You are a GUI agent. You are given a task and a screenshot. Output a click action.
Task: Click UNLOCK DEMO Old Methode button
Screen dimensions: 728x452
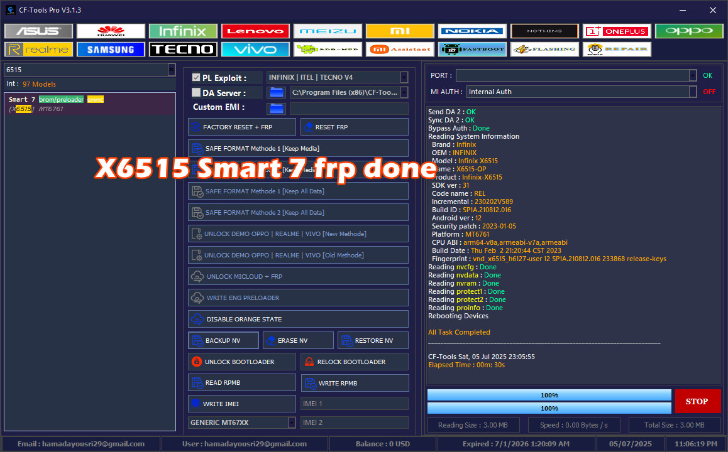298,255
